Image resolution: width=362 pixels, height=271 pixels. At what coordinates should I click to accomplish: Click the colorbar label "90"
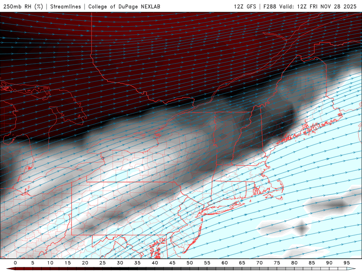329,263
